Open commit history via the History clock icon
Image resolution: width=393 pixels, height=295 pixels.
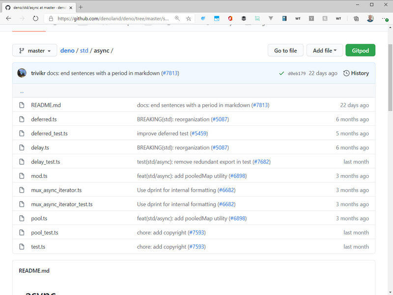point(347,73)
